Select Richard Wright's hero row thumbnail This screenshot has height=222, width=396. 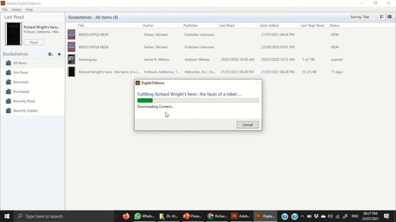coord(72,72)
